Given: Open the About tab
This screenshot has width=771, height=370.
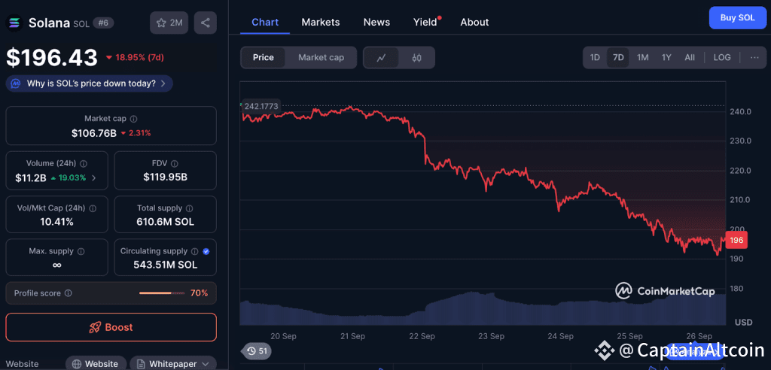Looking at the screenshot, I should point(474,22).
